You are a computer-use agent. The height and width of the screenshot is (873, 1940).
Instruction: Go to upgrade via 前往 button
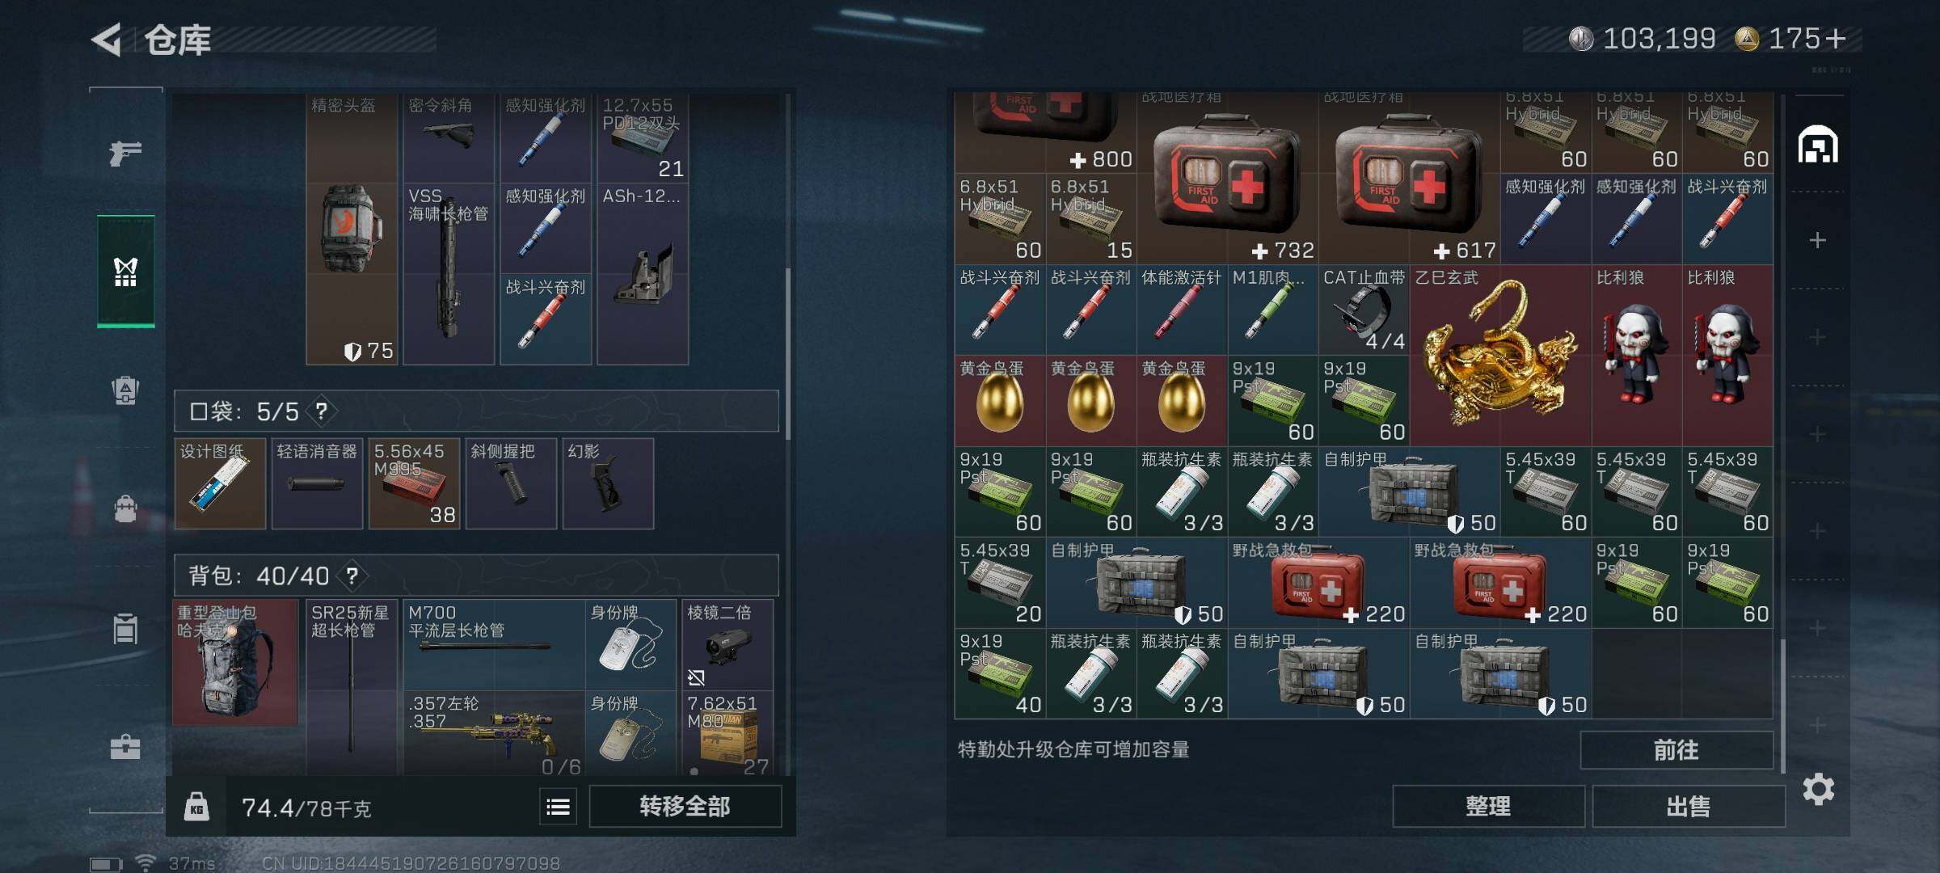click(1676, 750)
